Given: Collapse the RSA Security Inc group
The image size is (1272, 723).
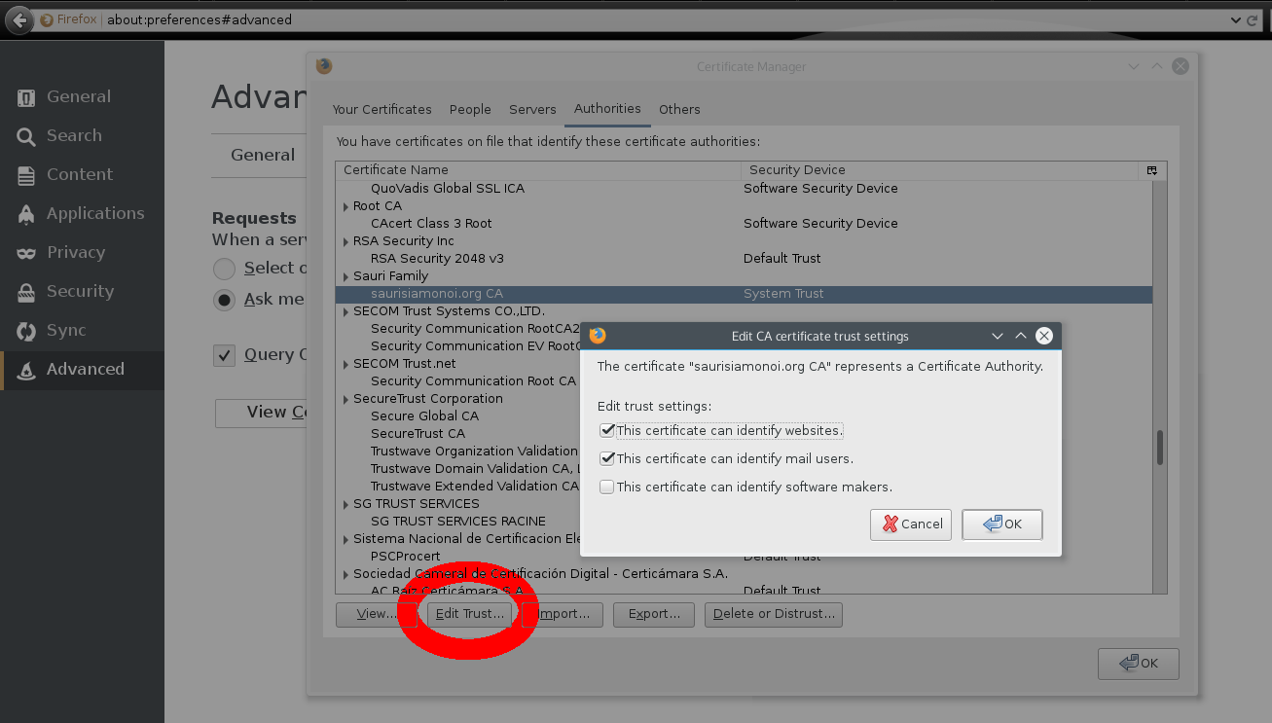Looking at the screenshot, I should (345, 241).
